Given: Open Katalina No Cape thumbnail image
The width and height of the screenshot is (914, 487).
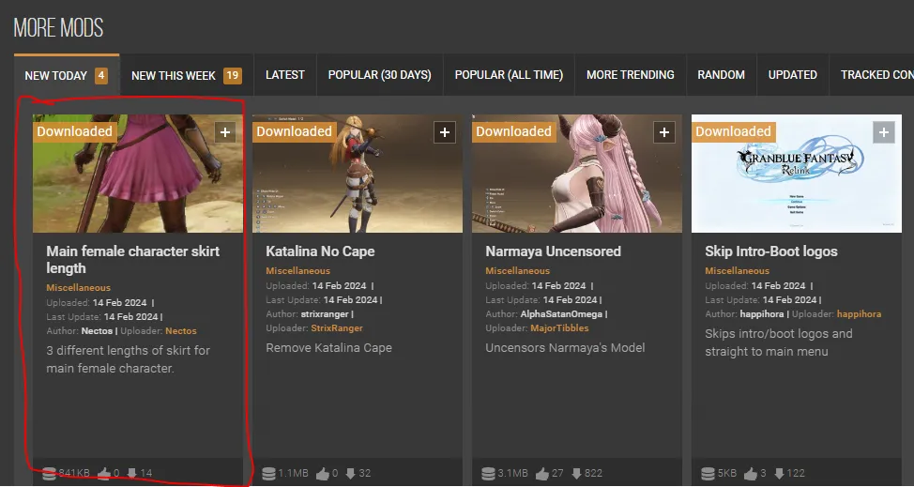Looking at the screenshot, I should 358,174.
